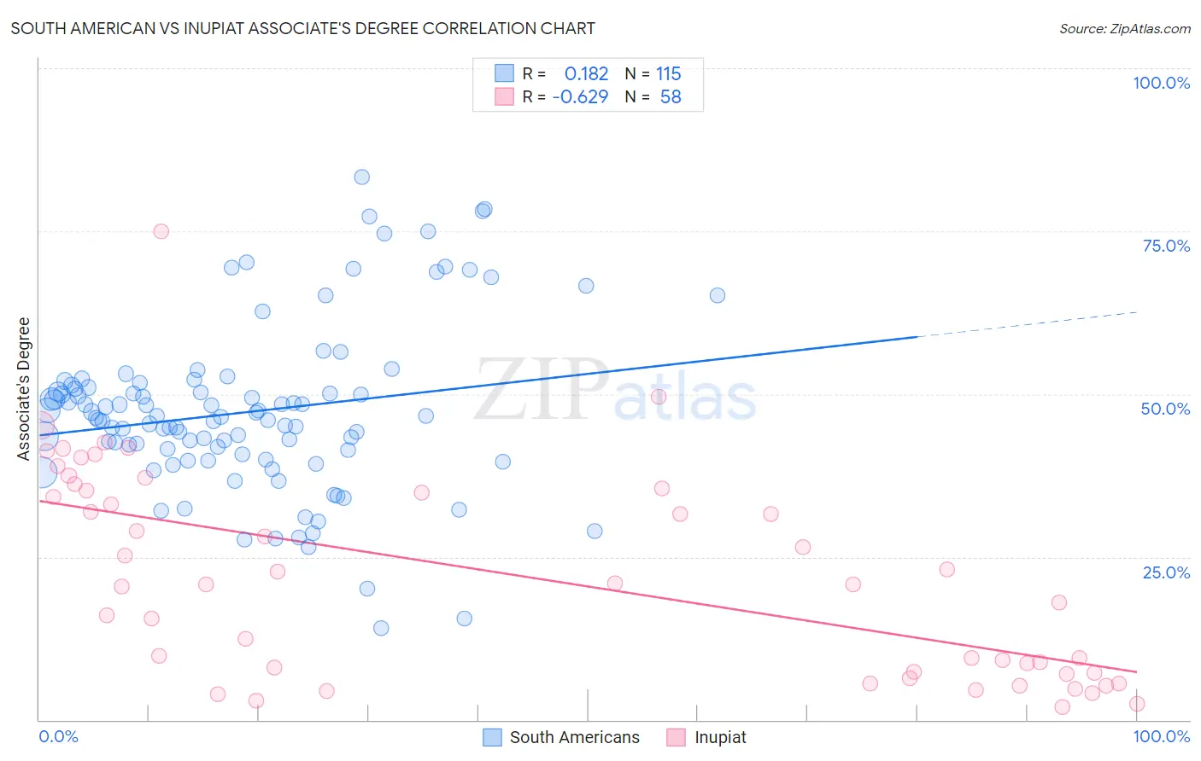Screen dimensions: 1201x761
Task: Click the 100.0% x-axis label
Action: [x=1162, y=736]
